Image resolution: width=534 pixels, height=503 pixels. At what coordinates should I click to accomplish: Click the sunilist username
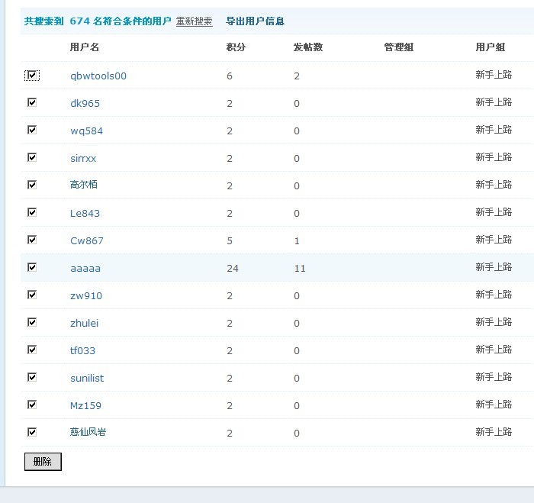pos(87,379)
